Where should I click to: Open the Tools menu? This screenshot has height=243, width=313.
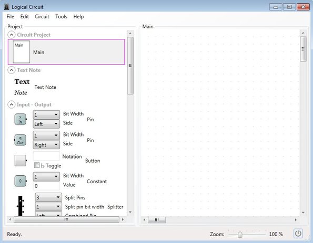coord(61,16)
